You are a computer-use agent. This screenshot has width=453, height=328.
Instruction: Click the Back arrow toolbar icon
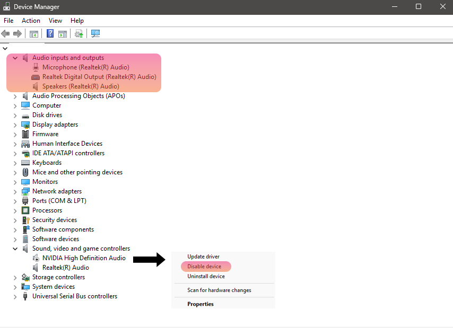tap(5, 34)
